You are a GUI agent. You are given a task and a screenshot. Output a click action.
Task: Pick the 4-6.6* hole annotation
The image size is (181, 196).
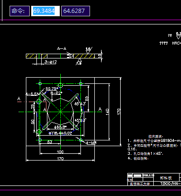click(33, 94)
